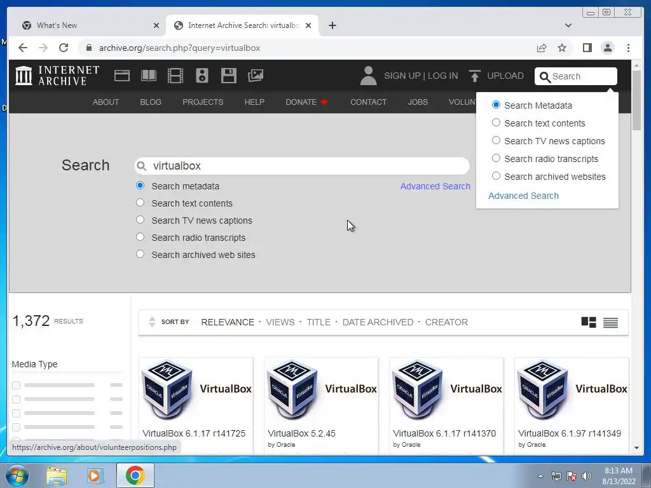Open the JOBS menu item
Viewport: 651px width, 488px height.
click(x=418, y=102)
